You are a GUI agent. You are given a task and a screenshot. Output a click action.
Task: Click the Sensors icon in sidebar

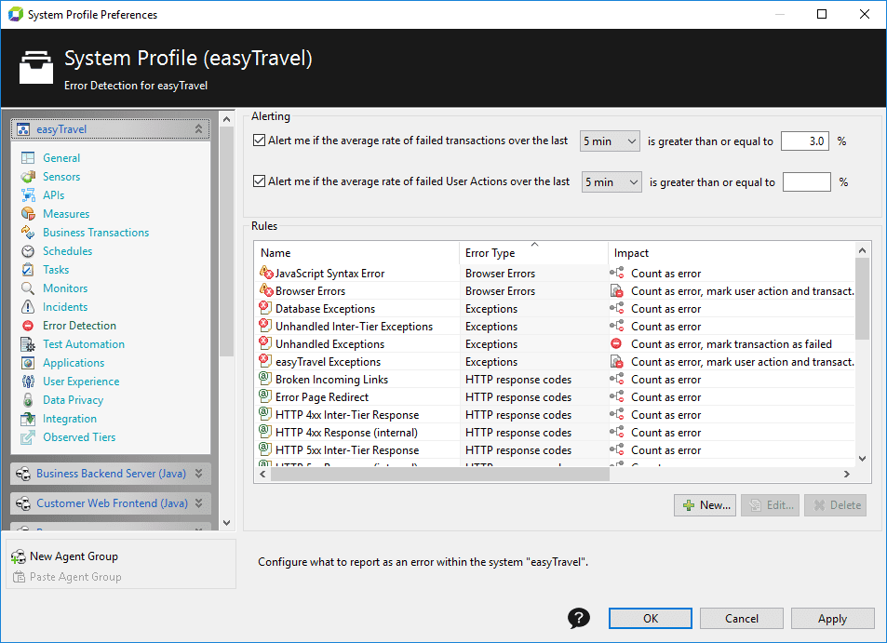(28, 177)
